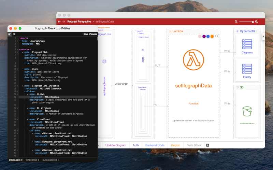
Task: Switch to the Backend Code tab
Action: pos(155,145)
